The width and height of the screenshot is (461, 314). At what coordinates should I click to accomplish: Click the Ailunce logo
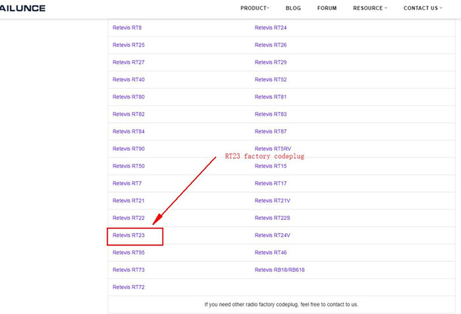(x=22, y=9)
